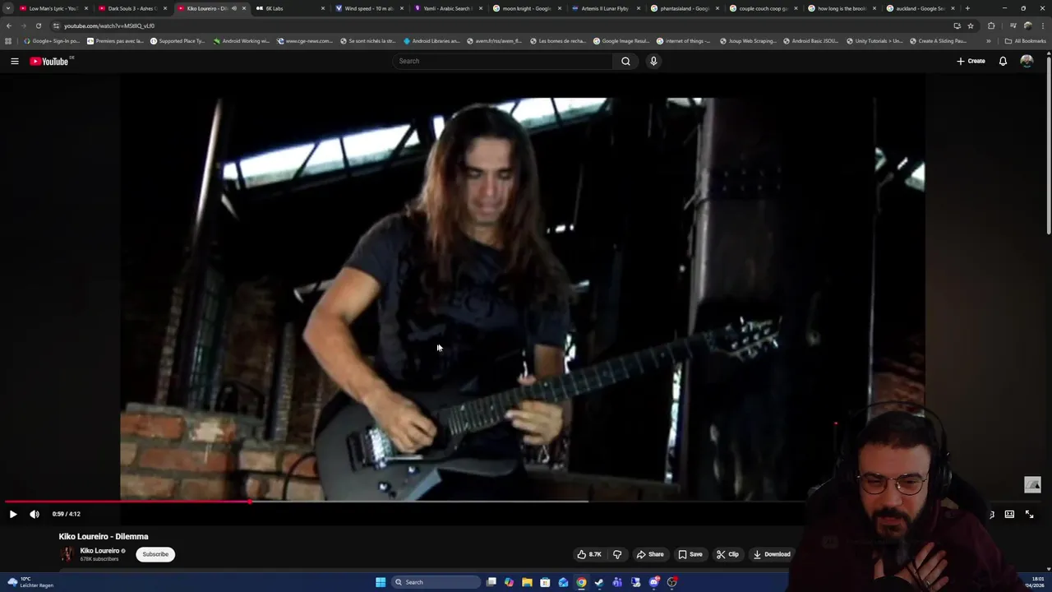Screen dimensions: 1052x592
Task: Close the Low Man's Lyric tab
Action: (x=86, y=8)
